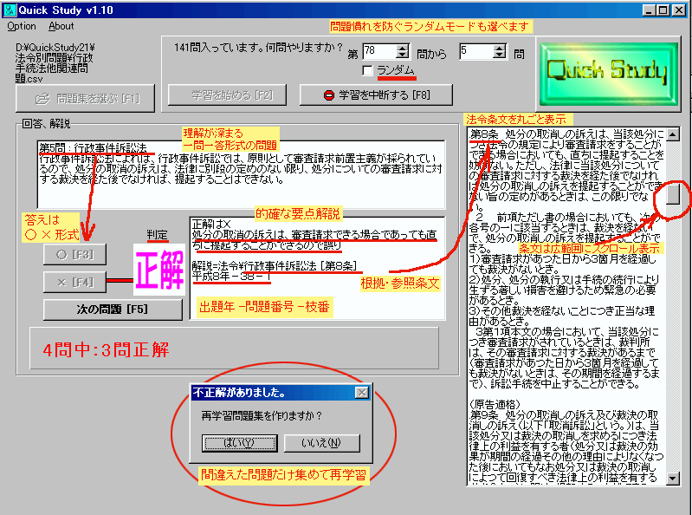Click the question count field showing 5
The width and height of the screenshot is (692, 515).
pos(475,51)
